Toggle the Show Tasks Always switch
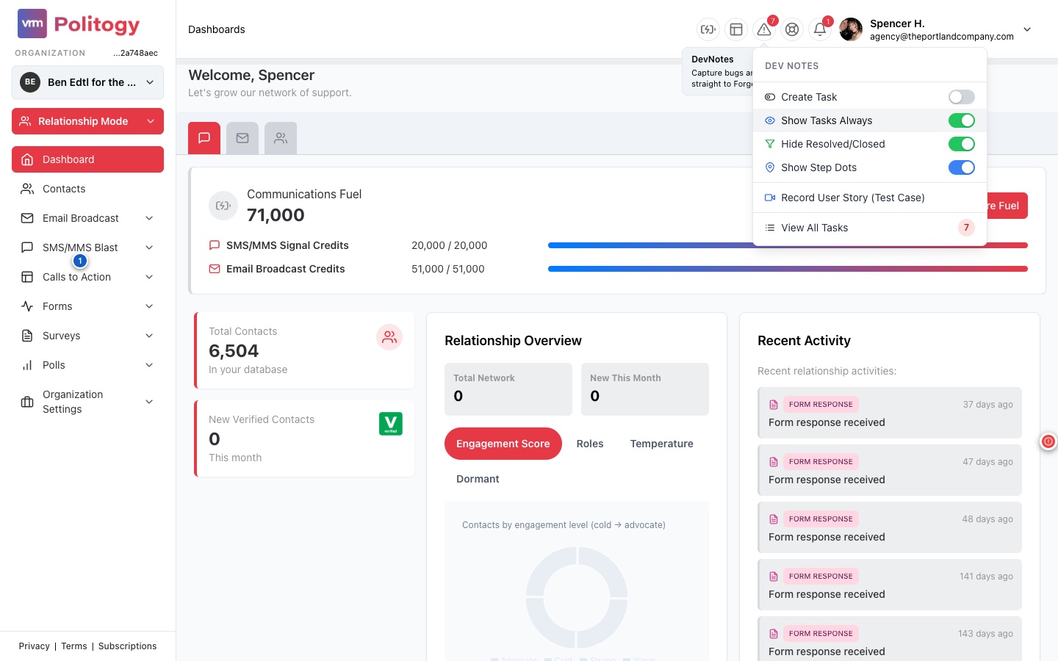 961,120
